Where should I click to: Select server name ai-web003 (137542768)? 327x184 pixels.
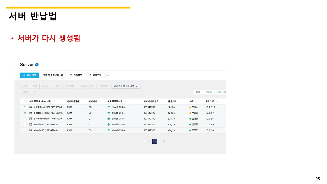click(45, 130)
